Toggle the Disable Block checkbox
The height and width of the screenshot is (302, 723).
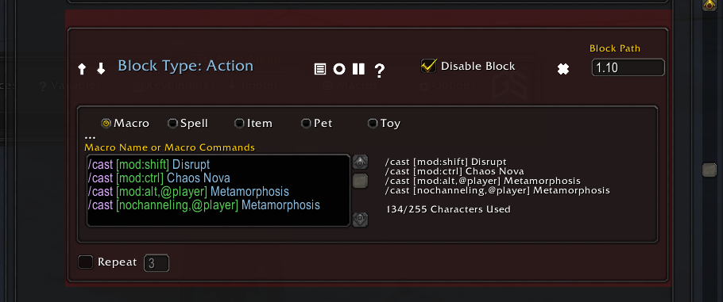[428, 66]
